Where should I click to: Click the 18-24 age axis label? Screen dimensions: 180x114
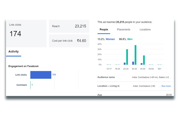pos(118,69)
